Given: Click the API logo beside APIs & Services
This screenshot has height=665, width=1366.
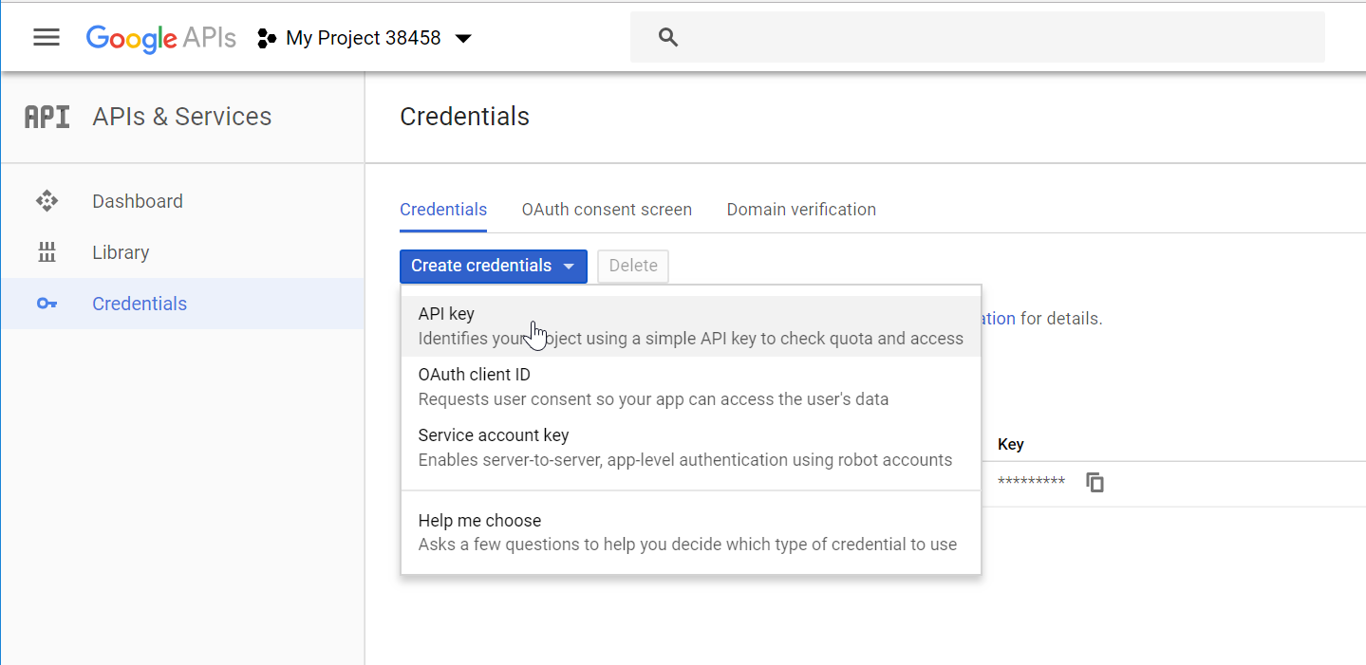Looking at the screenshot, I should coord(47,117).
